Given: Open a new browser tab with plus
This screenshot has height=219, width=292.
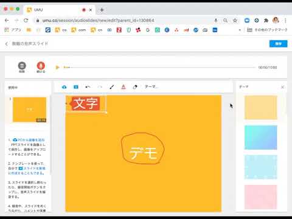Looking at the screenshot, I should [102, 10].
